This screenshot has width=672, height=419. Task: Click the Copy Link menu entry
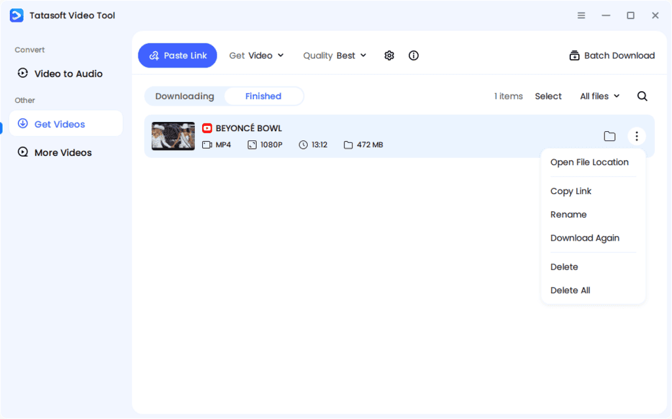(x=570, y=191)
